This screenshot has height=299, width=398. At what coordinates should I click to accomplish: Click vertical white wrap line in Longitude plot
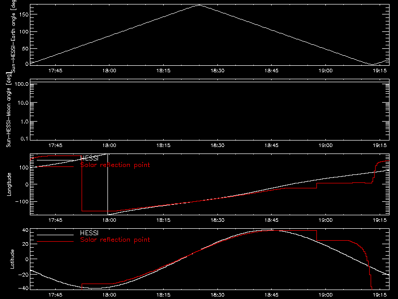[108, 184]
